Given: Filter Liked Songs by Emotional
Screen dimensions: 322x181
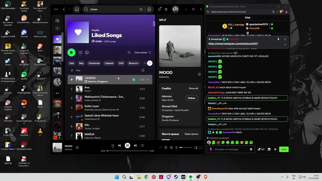Looking at the screenshot, I should point(94,63).
